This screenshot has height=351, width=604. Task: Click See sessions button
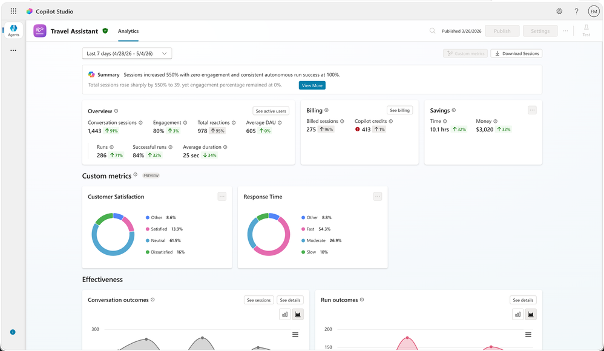(x=259, y=300)
